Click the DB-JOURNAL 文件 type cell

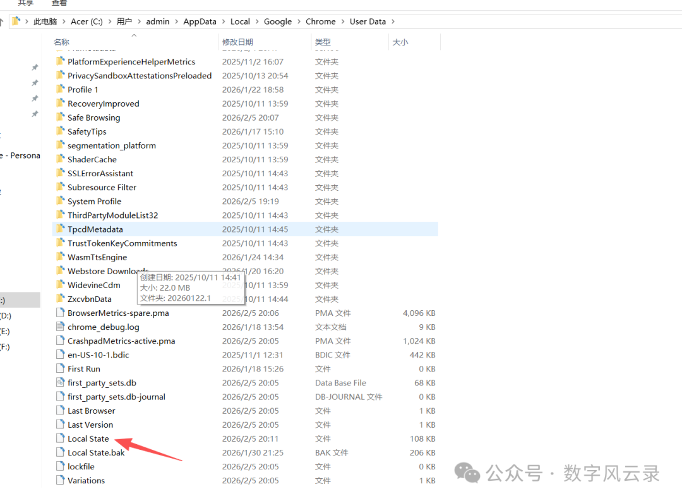(x=349, y=397)
